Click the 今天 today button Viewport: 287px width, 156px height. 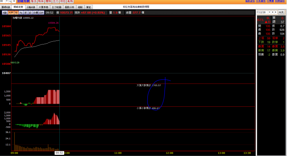281,12
